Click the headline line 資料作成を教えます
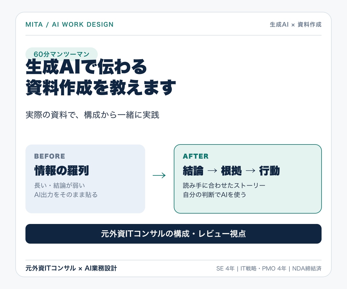 pyautogui.click(x=101, y=88)
